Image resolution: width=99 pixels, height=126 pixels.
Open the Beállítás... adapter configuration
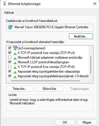[x=81, y=36]
